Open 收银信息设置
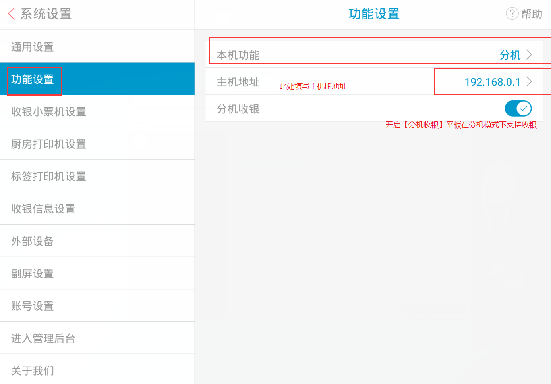The width and height of the screenshot is (551, 384). click(x=97, y=209)
